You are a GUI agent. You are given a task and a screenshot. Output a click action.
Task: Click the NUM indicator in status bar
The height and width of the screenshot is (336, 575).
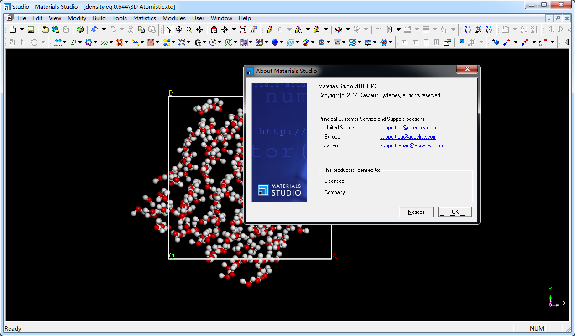537,328
